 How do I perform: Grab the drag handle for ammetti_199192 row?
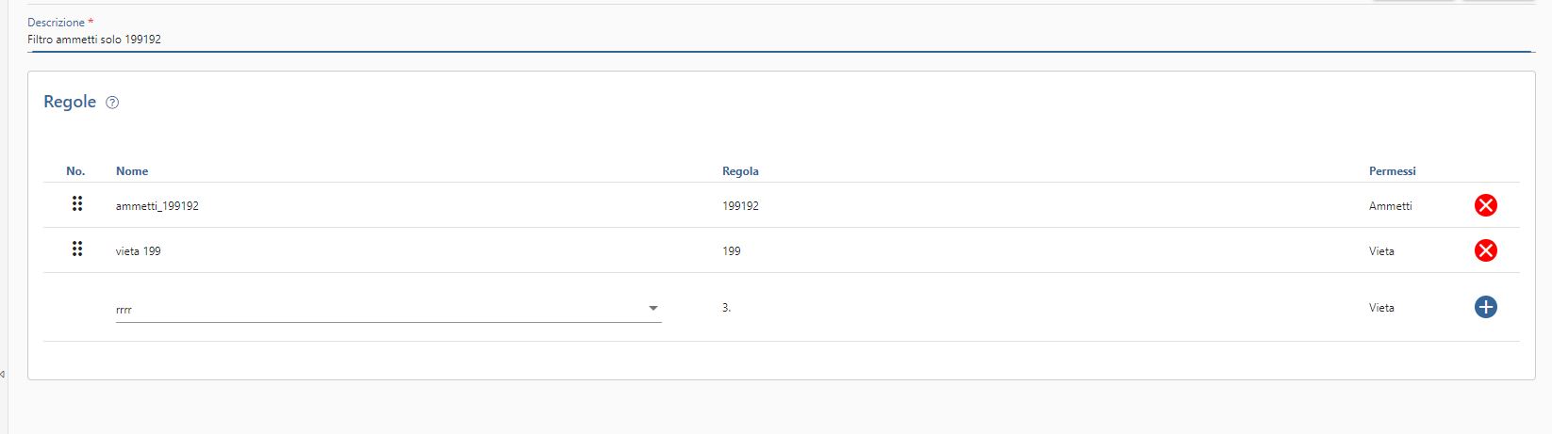77,203
